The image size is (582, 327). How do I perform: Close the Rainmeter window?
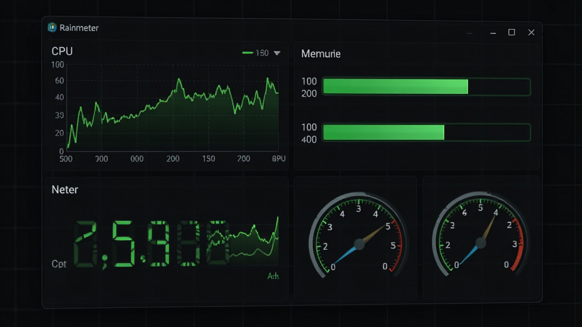click(x=531, y=32)
